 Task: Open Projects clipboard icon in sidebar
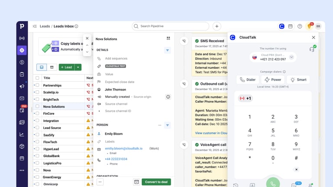click(22, 74)
